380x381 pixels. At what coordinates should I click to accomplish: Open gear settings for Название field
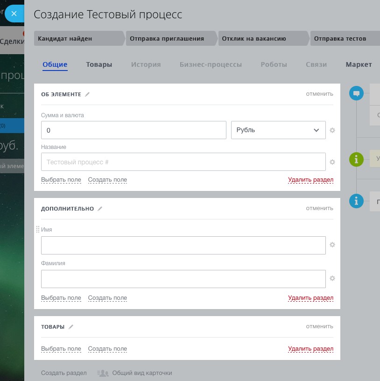pos(332,162)
